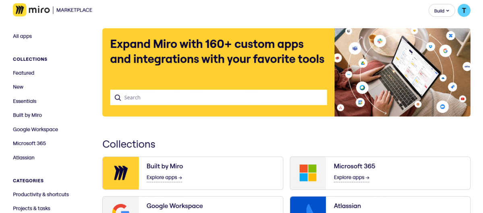Open the Built by Miro card title
The image size is (483, 213).
coord(165,166)
